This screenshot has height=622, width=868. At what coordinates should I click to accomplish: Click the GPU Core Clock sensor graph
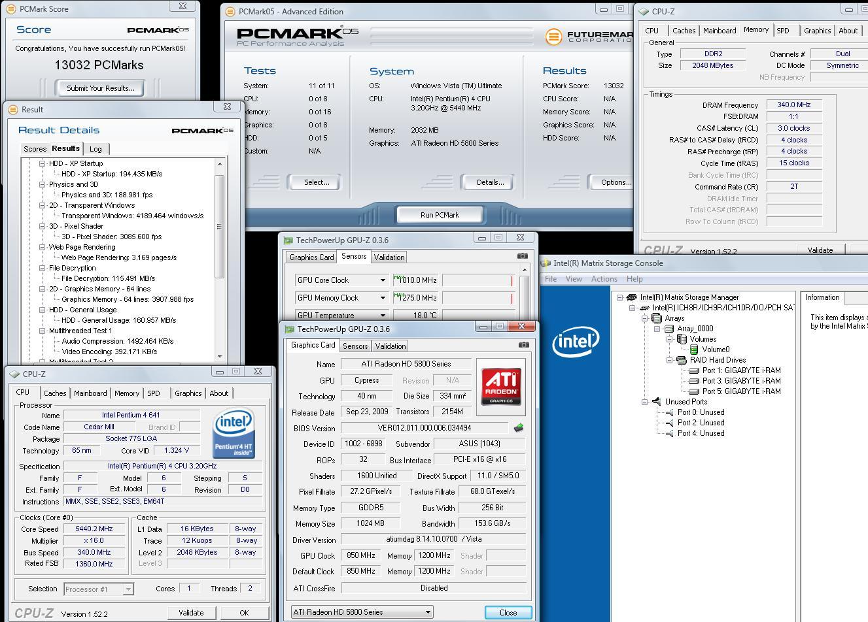click(478, 280)
